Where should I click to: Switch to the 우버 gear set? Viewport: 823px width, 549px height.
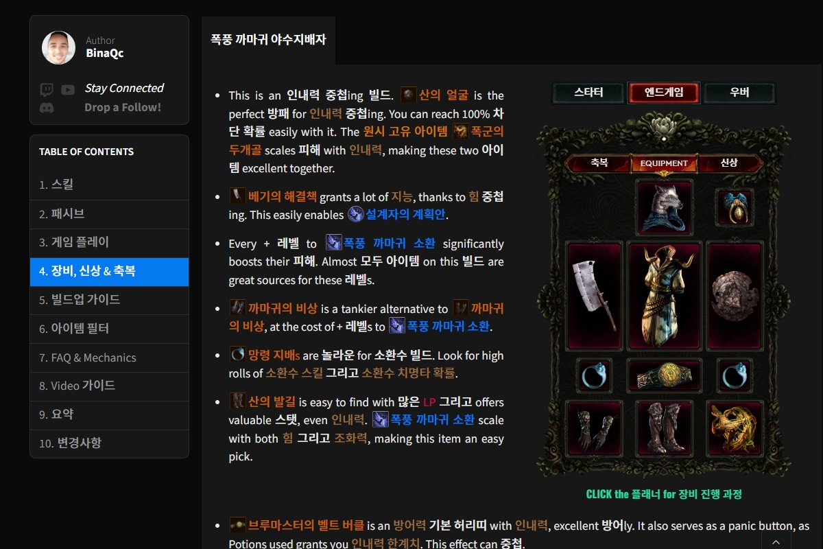tap(739, 93)
